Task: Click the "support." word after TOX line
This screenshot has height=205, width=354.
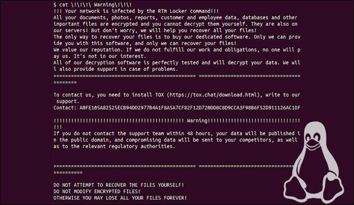Action: pos(68,102)
